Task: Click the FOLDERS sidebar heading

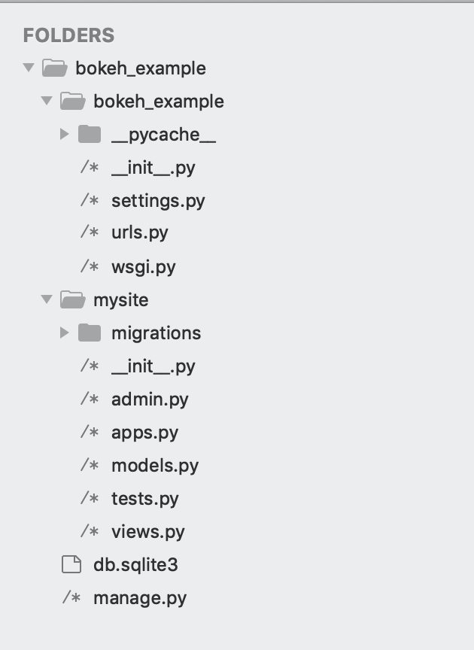Action: pyautogui.click(x=68, y=35)
